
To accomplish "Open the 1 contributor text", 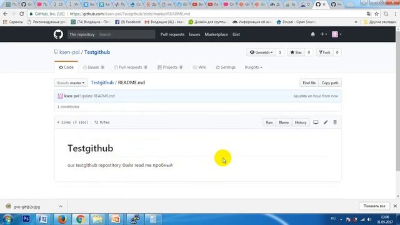I will (x=68, y=107).
